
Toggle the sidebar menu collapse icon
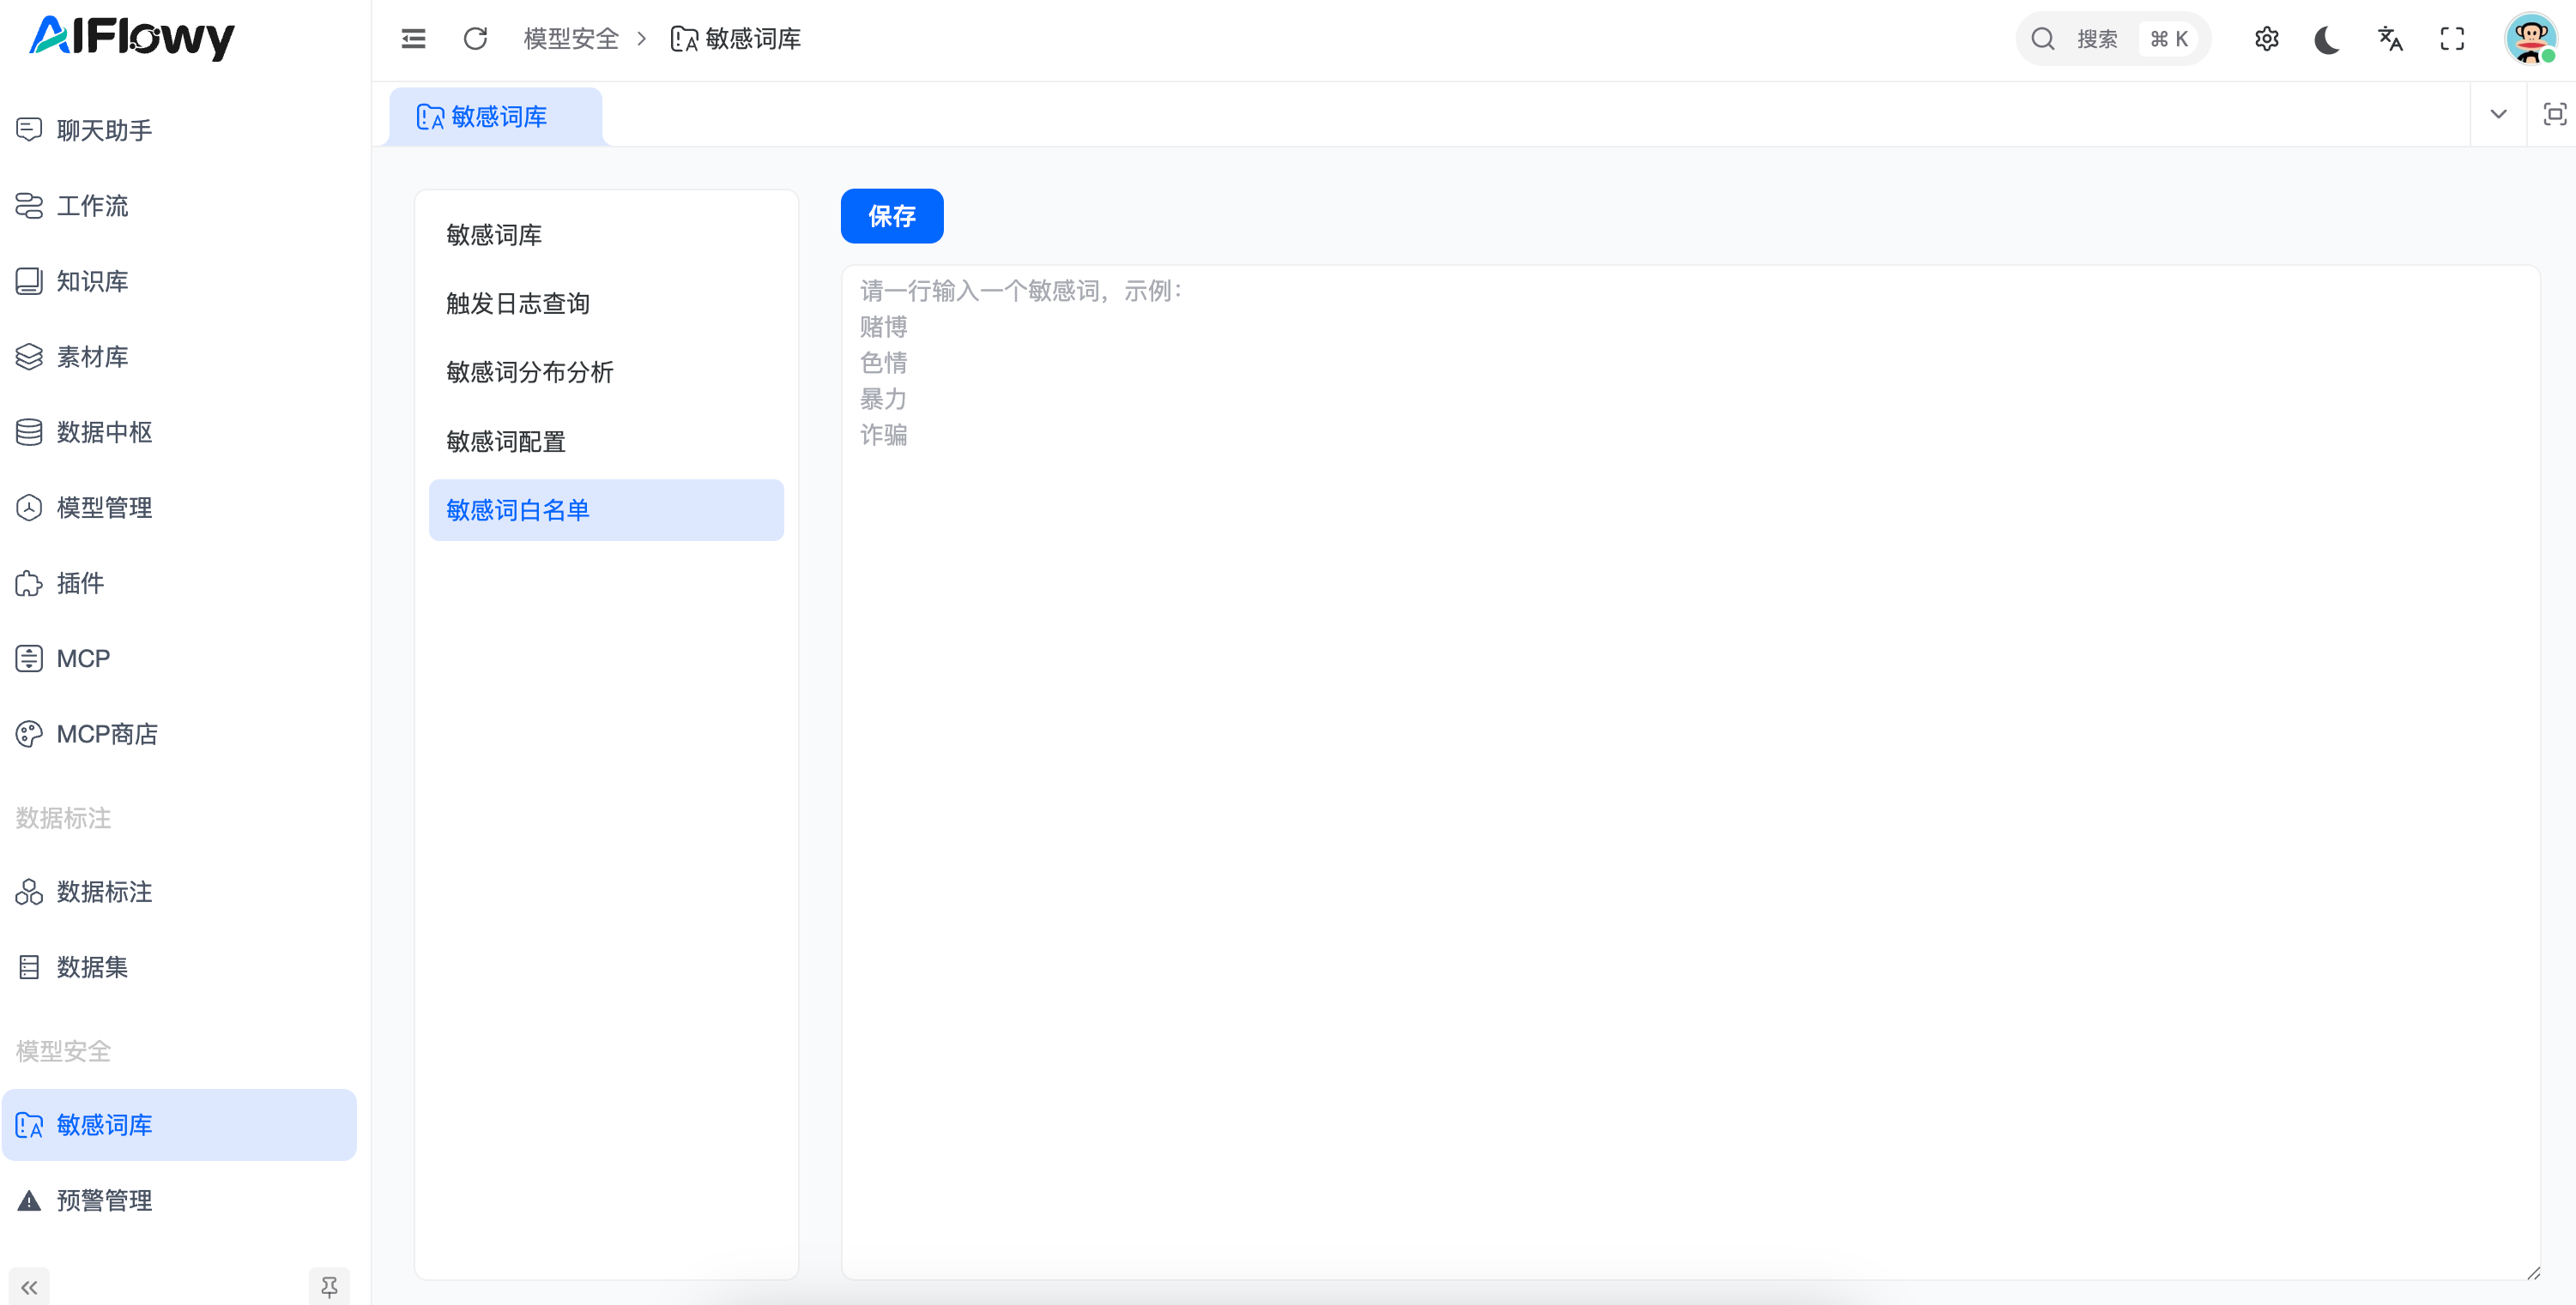coord(413,39)
